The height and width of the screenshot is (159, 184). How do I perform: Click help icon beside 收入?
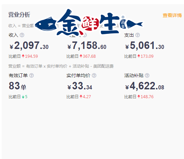point(22,35)
